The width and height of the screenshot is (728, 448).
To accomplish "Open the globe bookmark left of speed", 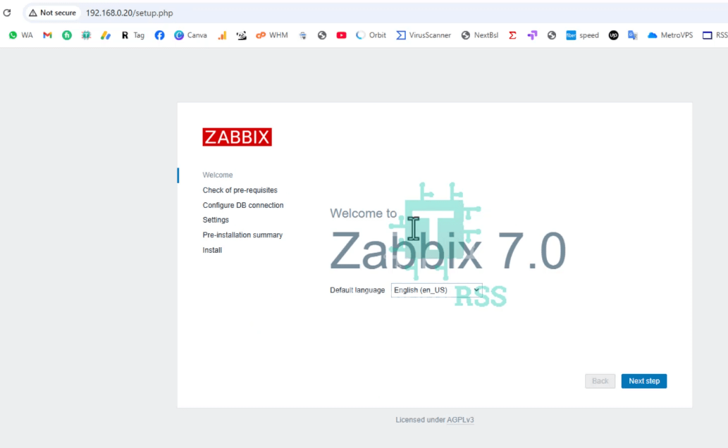I will click(552, 35).
